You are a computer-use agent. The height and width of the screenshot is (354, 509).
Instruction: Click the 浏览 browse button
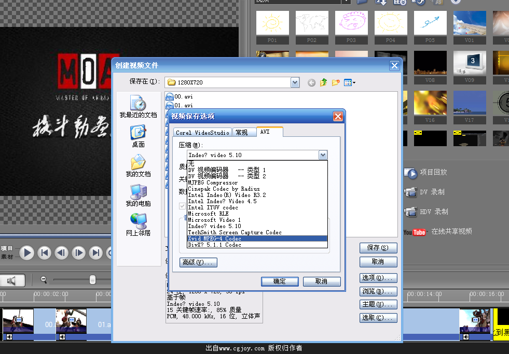click(378, 291)
